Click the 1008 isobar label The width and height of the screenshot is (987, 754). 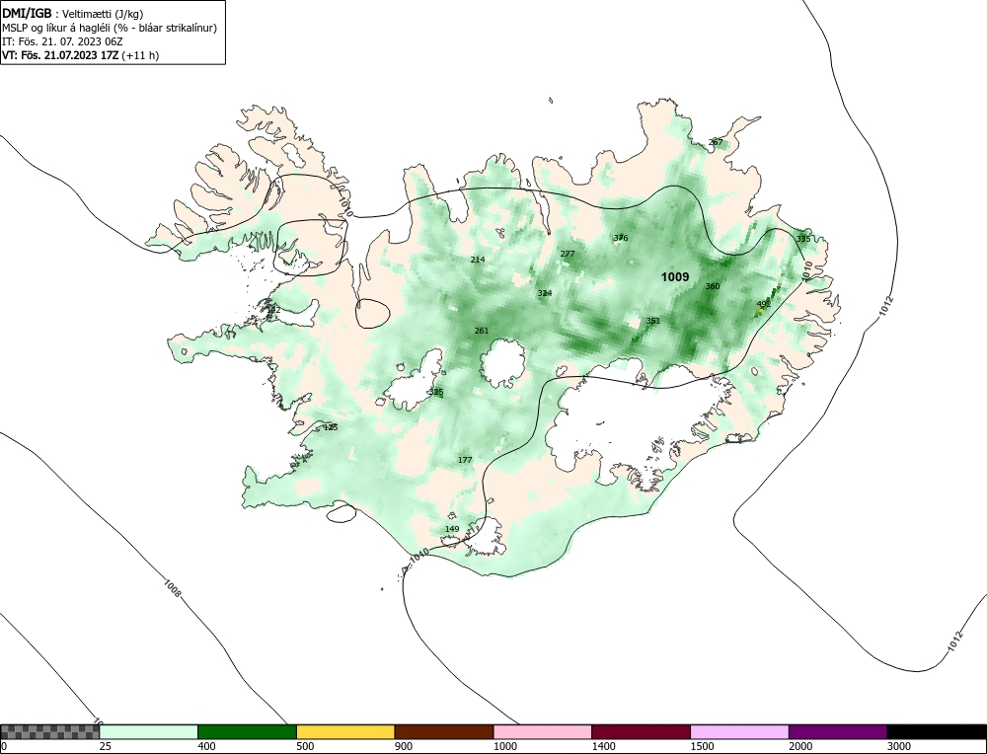click(173, 588)
